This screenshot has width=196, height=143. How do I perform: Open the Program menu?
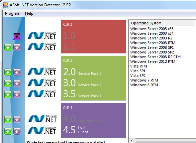tap(13, 13)
